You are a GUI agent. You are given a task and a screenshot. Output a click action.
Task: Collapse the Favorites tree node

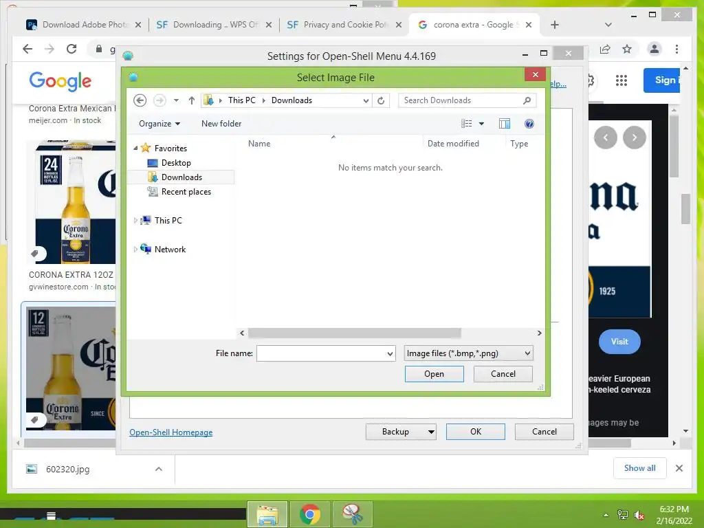[x=135, y=148]
